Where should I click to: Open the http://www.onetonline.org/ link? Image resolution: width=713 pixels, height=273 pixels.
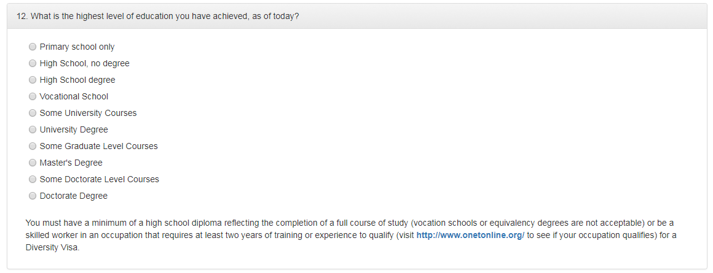[470, 236]
